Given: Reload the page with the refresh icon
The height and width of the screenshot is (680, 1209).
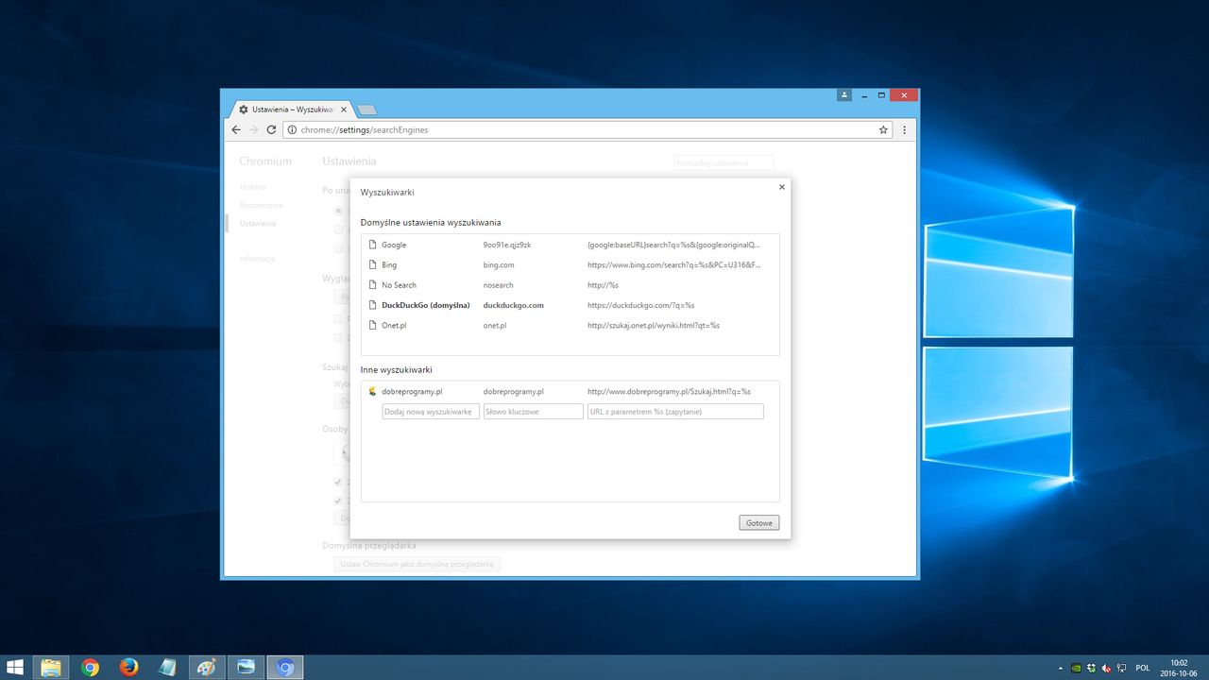Looking at the screenshot, I should (271, 129).
